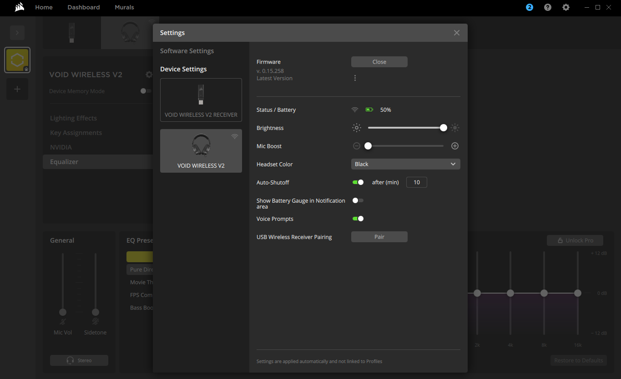
Task: Select the USB receiver device tab thumbnail
Action: [x=72, y=33]
